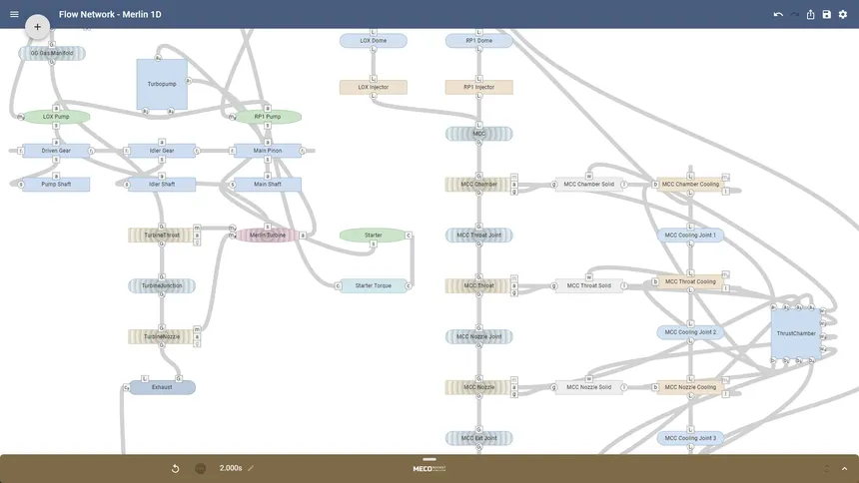Select the GG Gas Manifold node
Image resolution: width=859 pixels, height=483 pixels.
52,53
